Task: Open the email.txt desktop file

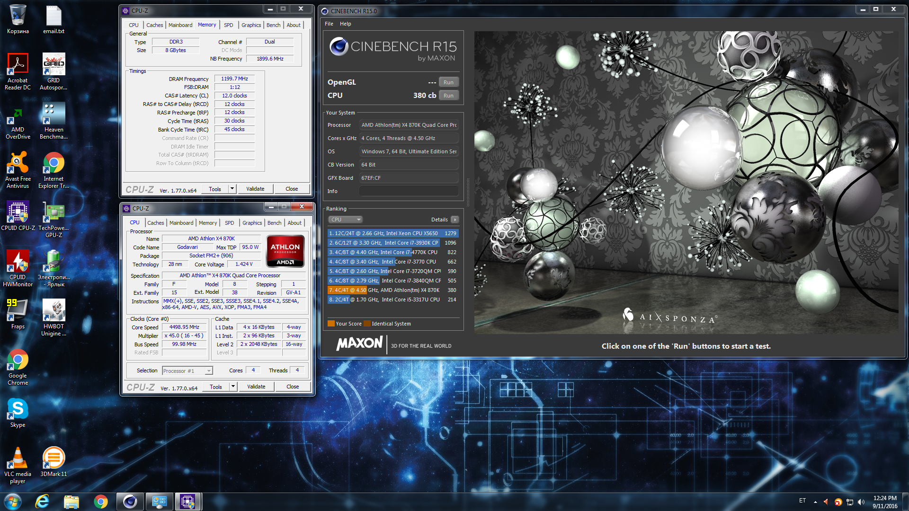Action: pos(53,20)
